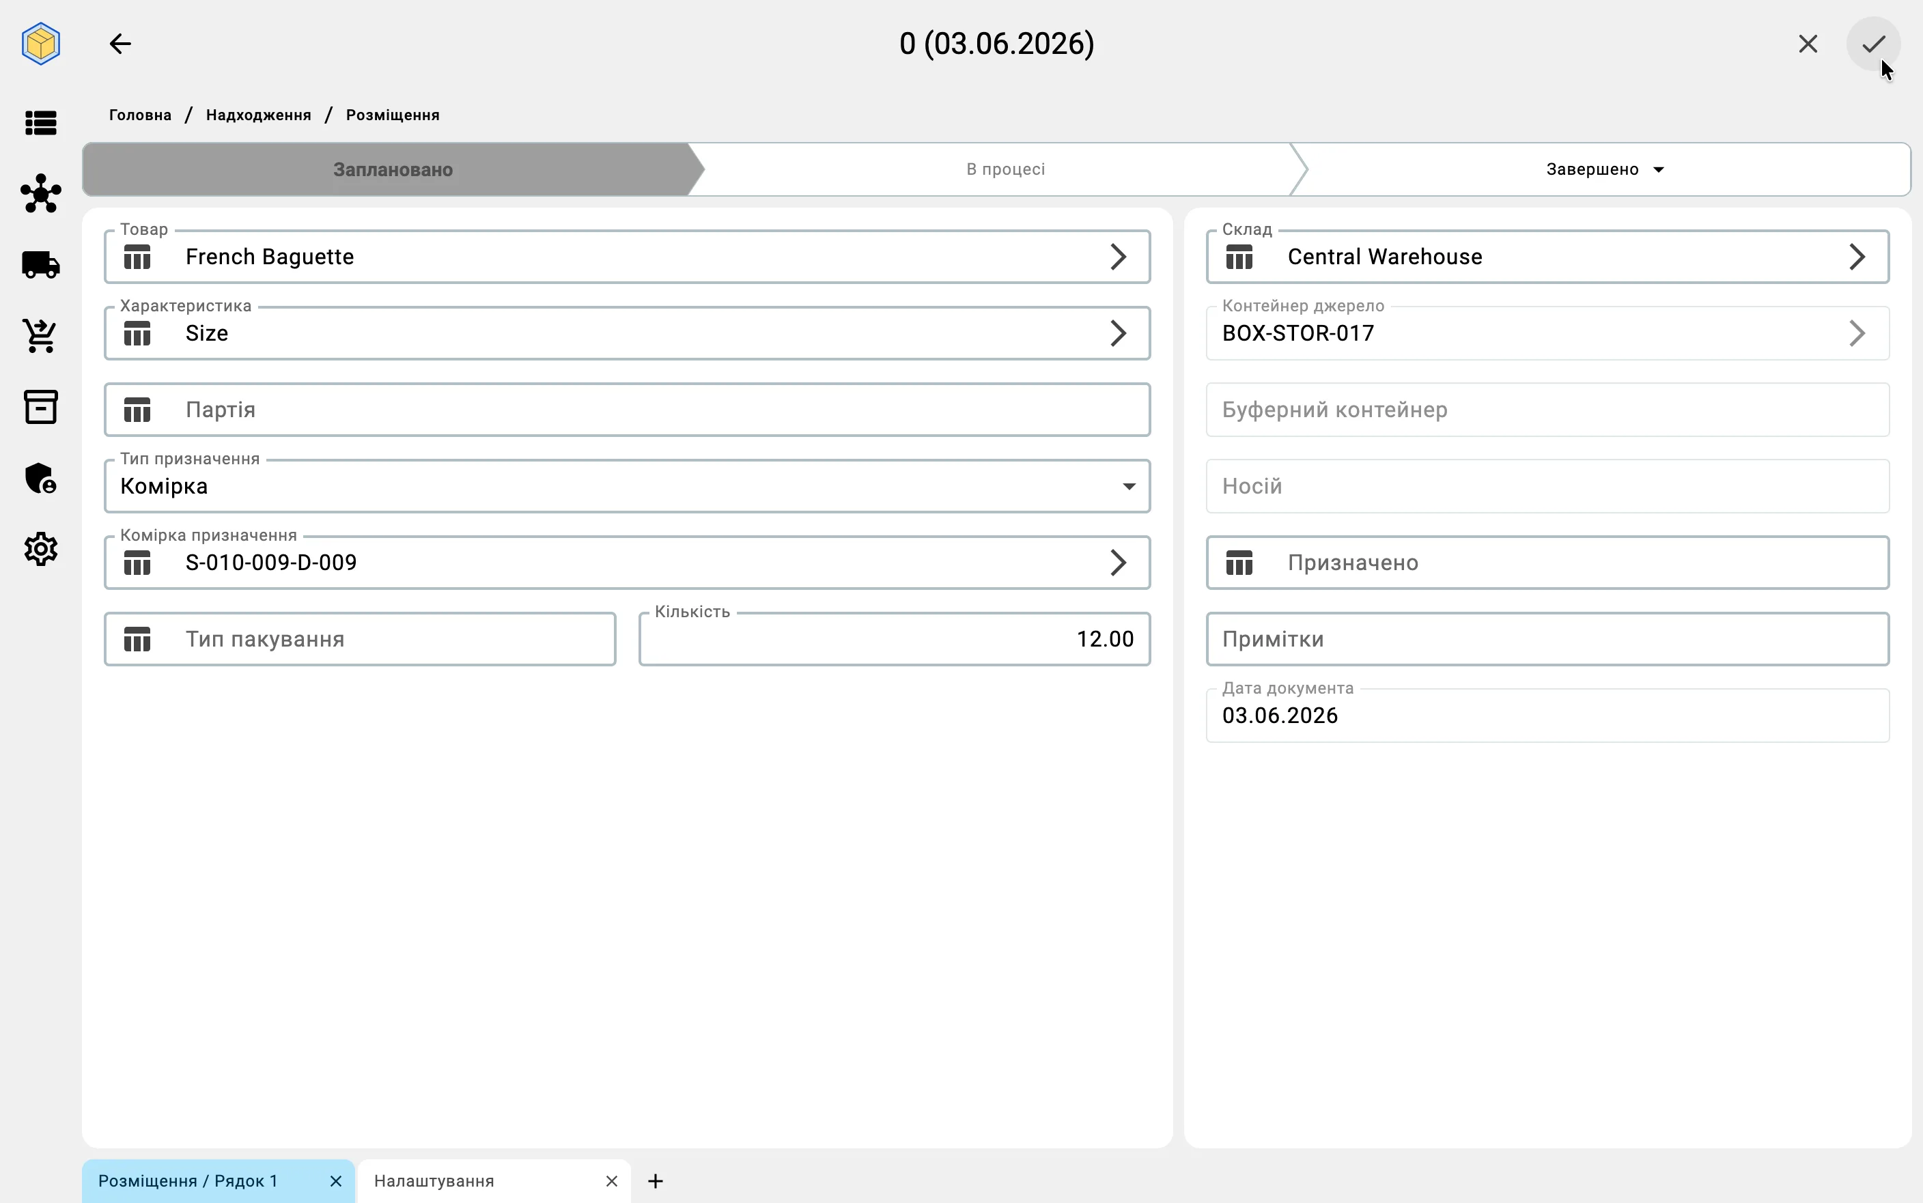The height and width of the screenshot is (1203, 1923).
Task: Go back with the left arrow icon
Action: [120, 44]
